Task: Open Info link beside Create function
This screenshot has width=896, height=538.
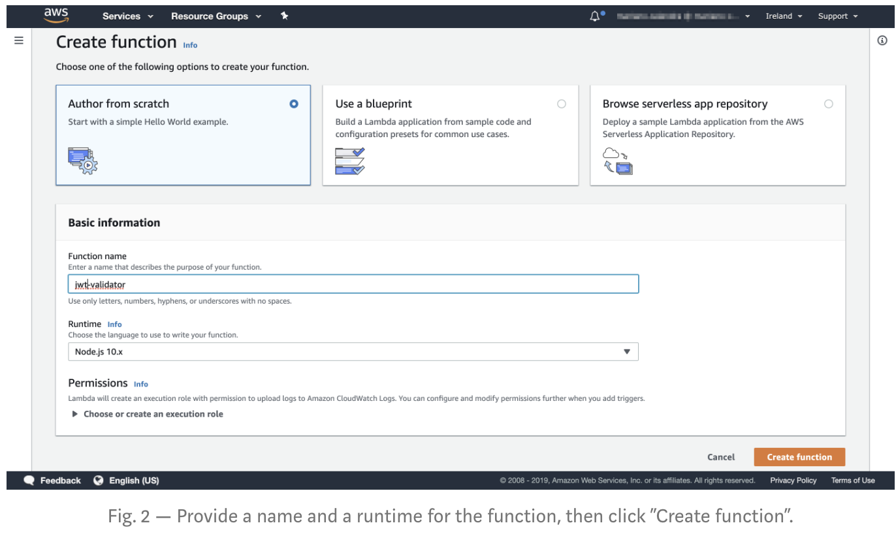Action: click(x=190, y=45)
